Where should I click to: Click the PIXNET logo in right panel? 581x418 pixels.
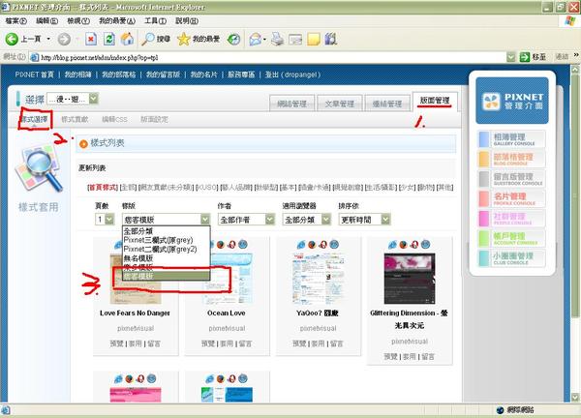click(x=512, y=101)
